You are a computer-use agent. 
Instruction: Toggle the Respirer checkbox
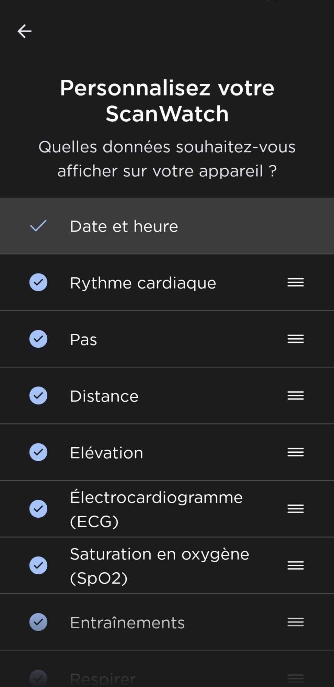coord(38,678)
